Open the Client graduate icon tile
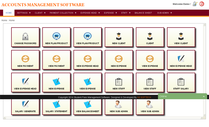 [x=150, y=37]
